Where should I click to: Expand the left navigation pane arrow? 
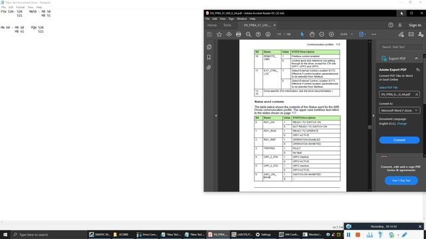tap(216, 116)
